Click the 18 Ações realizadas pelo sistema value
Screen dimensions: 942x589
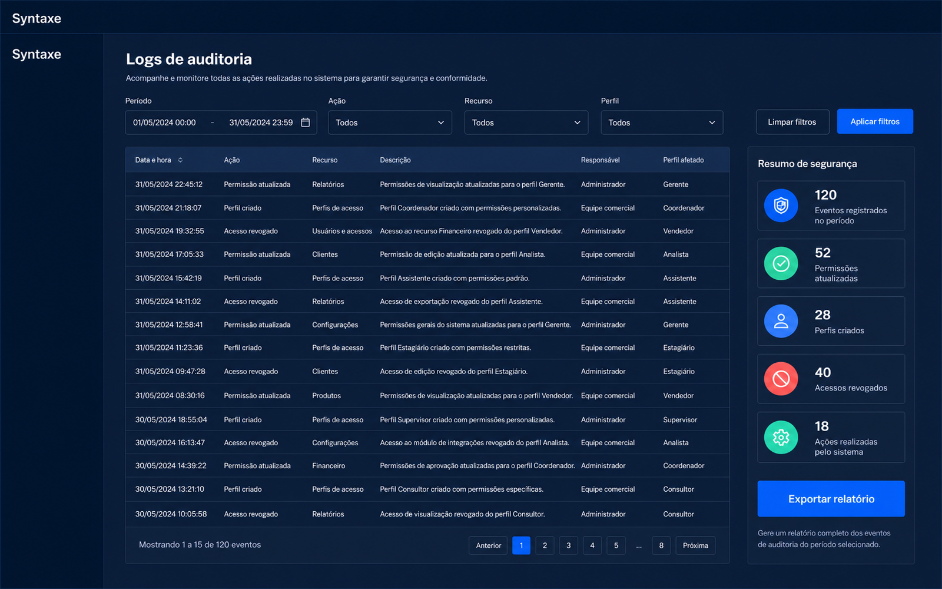[821, 426]
